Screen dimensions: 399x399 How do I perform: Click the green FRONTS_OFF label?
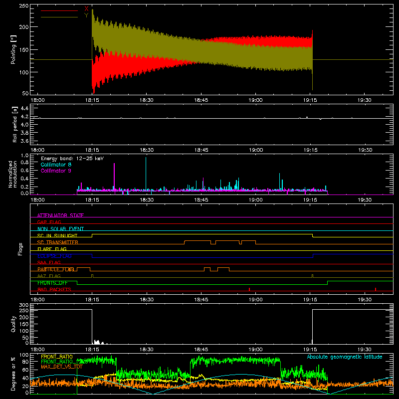pos(52,283)
